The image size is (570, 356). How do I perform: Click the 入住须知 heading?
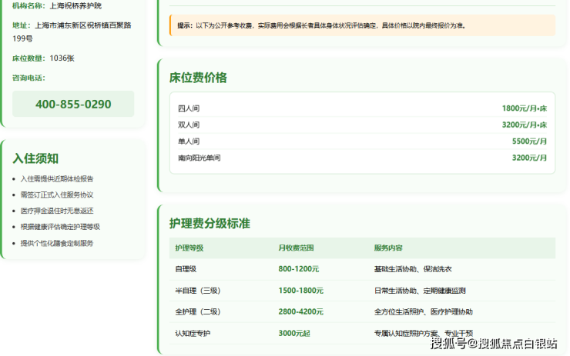35,158
